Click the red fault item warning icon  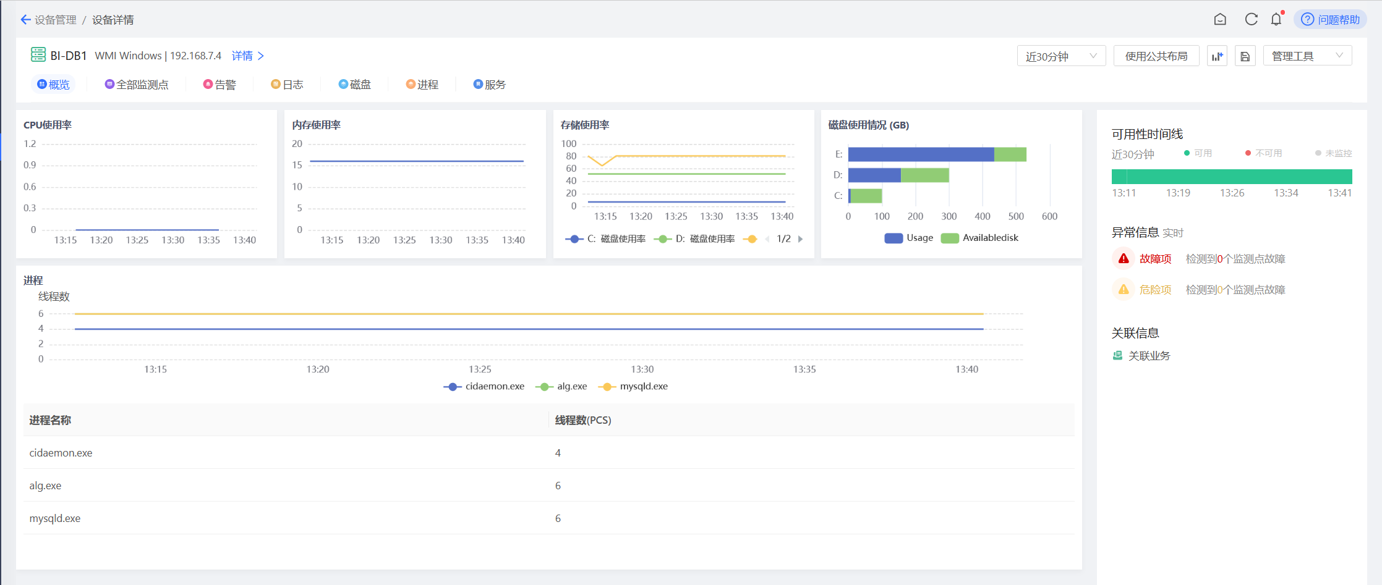(1124, 258)
